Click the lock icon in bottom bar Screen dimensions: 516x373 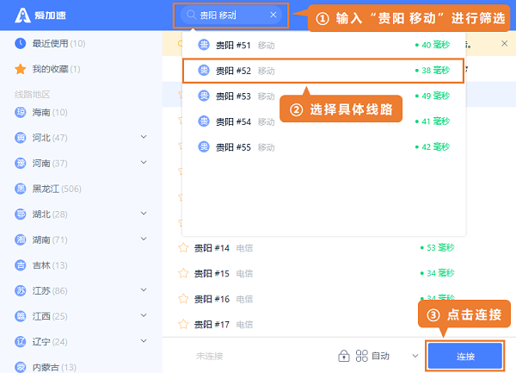pos(344,356)
